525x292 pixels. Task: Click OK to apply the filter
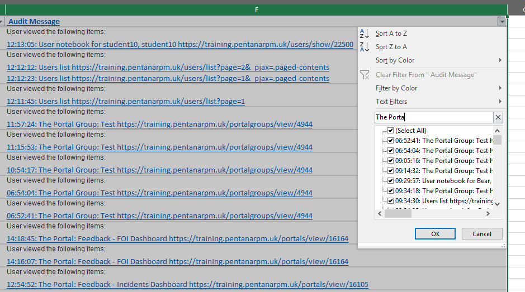tap(435, 234)
